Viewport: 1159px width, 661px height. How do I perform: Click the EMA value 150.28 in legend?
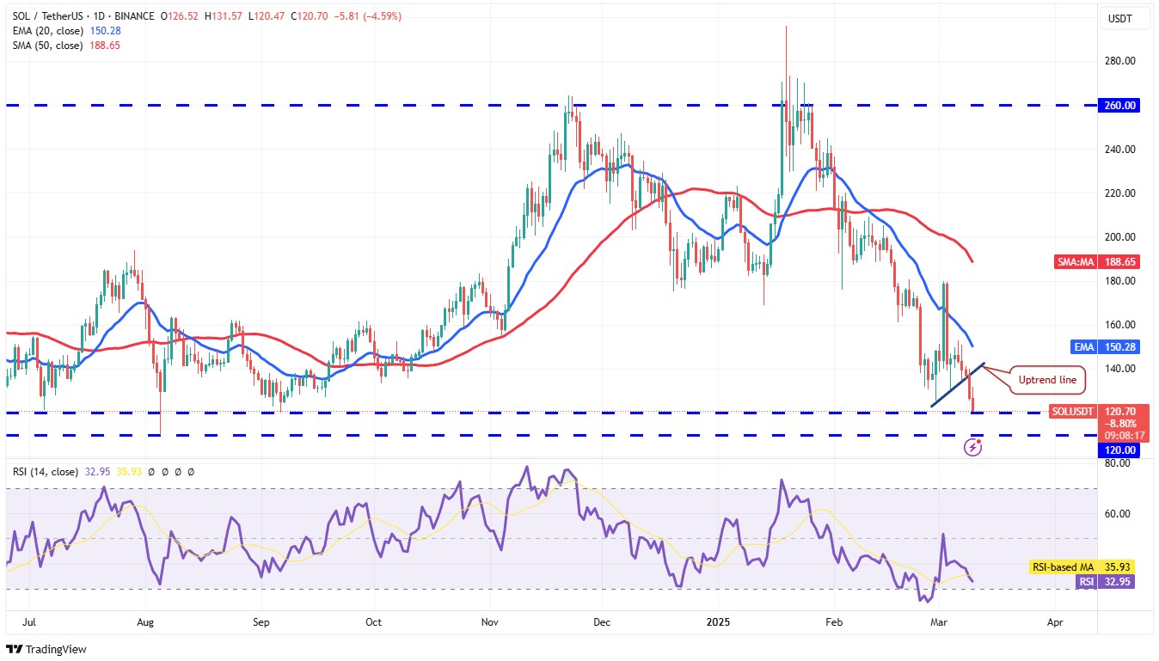[105, 31]
